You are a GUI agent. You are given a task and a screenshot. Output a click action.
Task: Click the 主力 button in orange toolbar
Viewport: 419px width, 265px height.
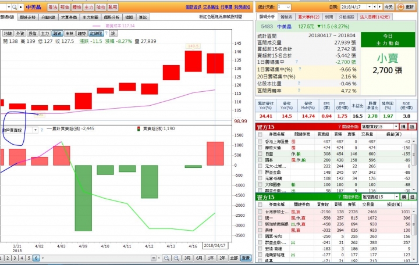click(x=89, y=7)
